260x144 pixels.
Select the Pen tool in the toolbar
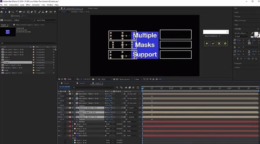click(x=32, y=12)
